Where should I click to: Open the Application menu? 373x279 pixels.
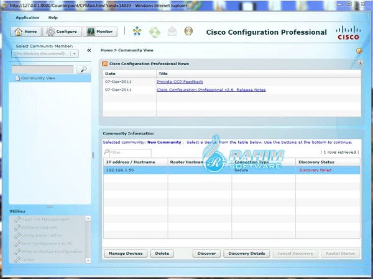27,17
